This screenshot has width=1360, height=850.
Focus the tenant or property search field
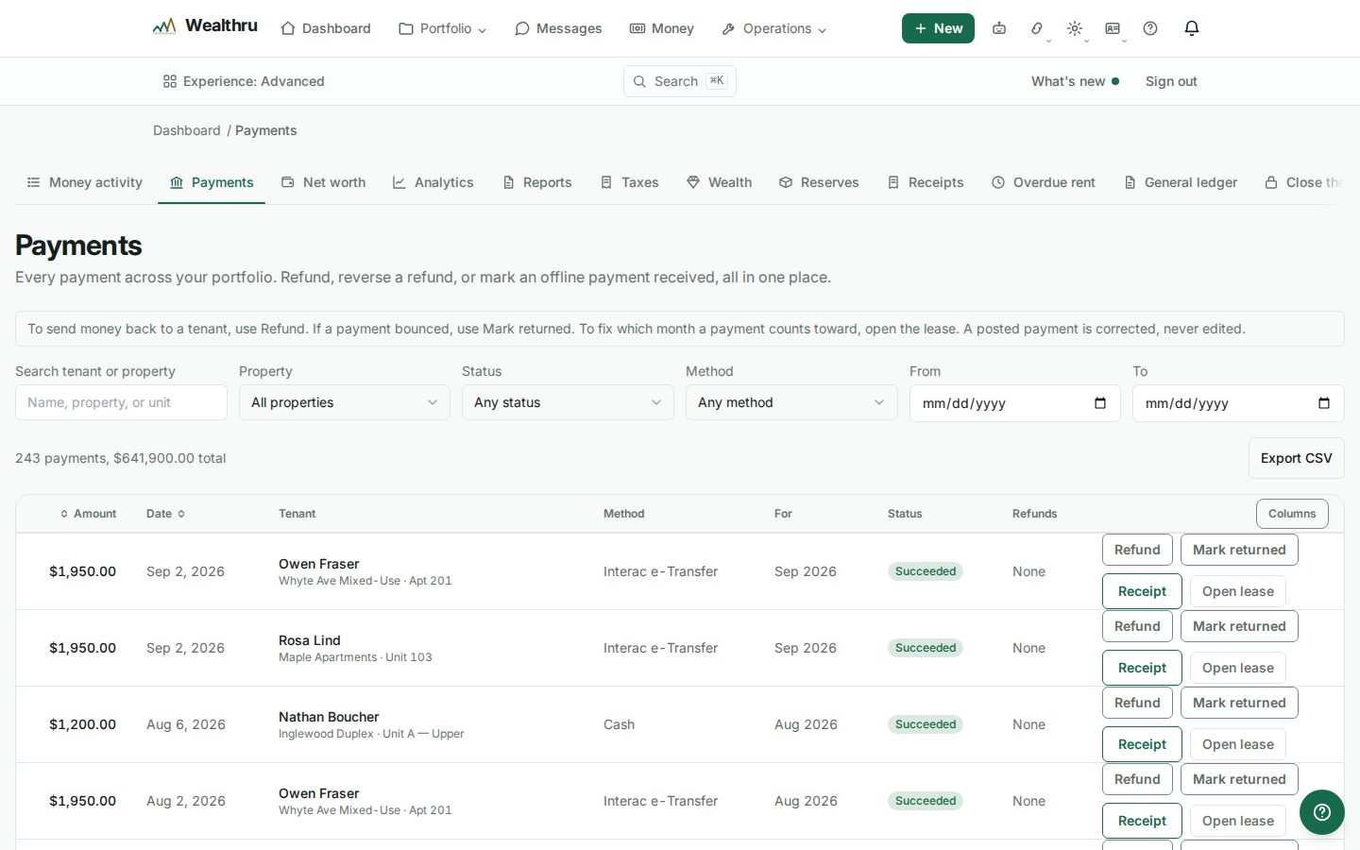[x=121, y=402]
